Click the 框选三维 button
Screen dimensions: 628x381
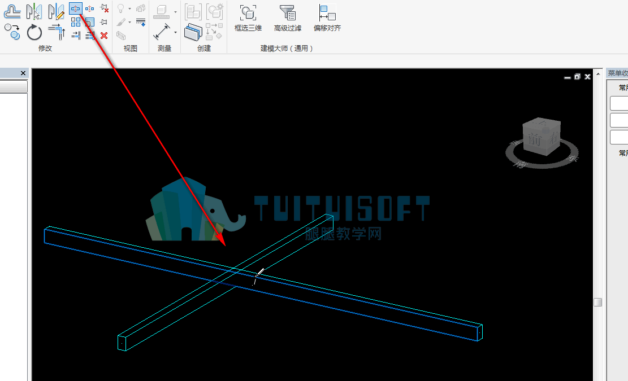[248, 19]
